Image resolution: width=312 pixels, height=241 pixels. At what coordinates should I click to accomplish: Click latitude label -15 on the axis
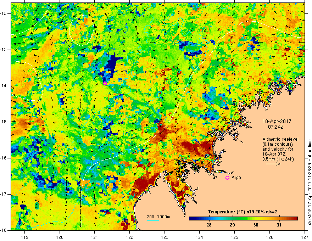pos(4,122)
